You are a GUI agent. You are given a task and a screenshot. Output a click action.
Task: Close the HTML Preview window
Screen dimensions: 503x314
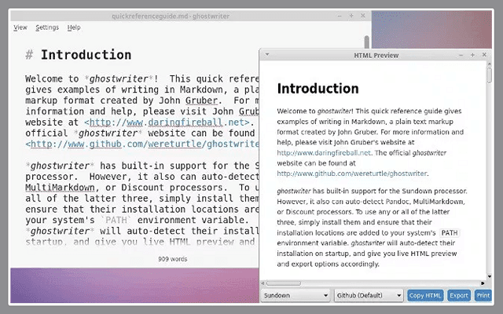[x=484, y=55]
